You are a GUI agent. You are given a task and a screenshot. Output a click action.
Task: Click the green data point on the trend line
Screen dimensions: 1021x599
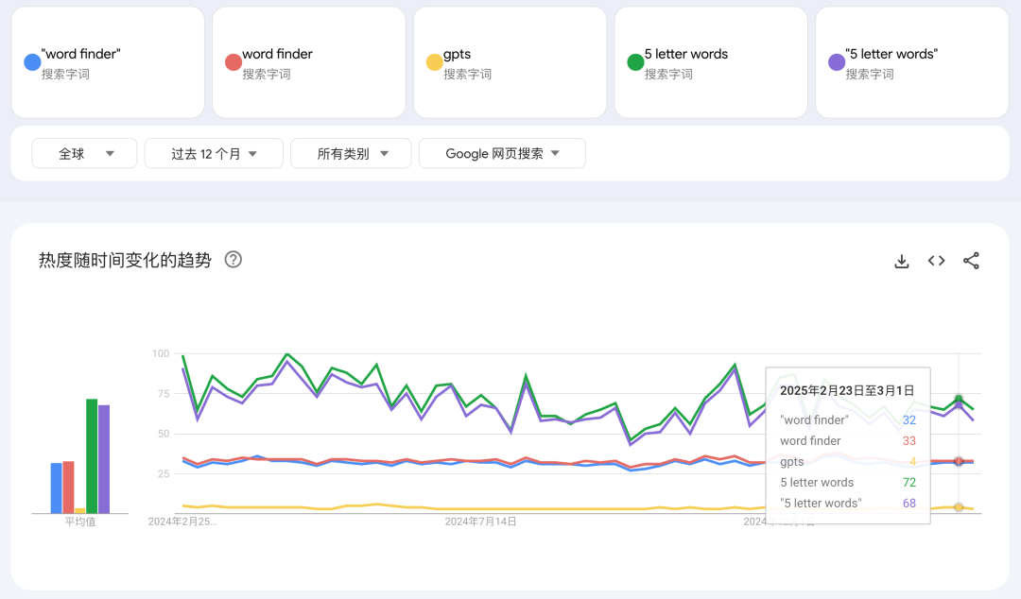coord(959,399)
